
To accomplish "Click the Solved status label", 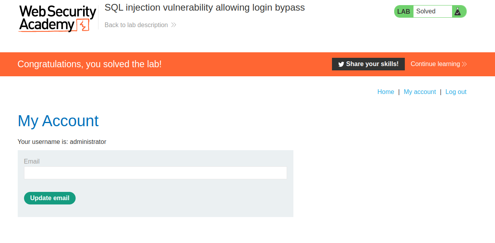I will click(426, 11).
